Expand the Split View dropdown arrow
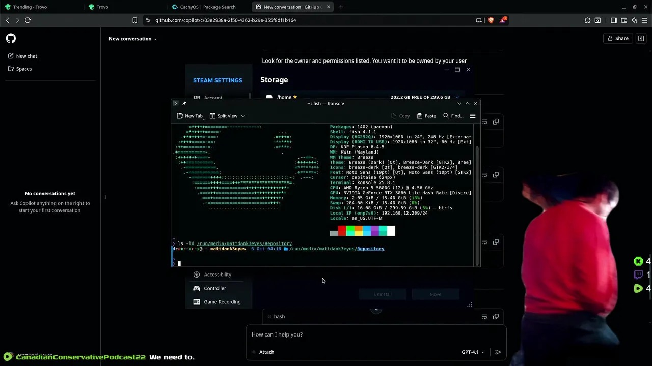Viewport: 652px width, 366px height. [243, 116]
